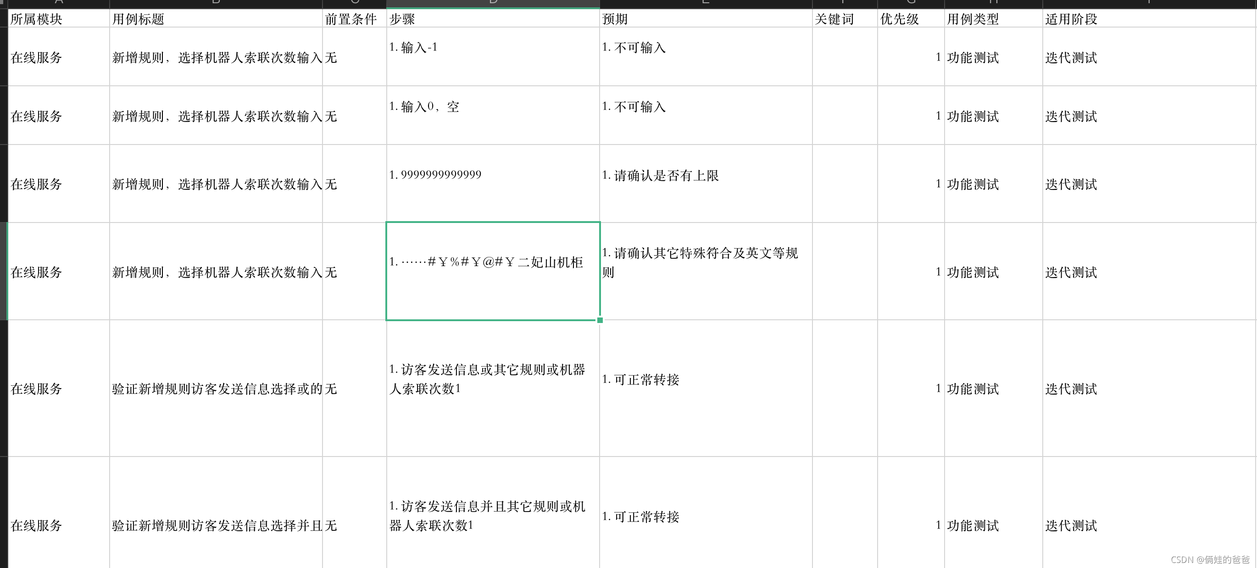
Task: Select the 所属模块 header cell
Action: click(59, 18)
